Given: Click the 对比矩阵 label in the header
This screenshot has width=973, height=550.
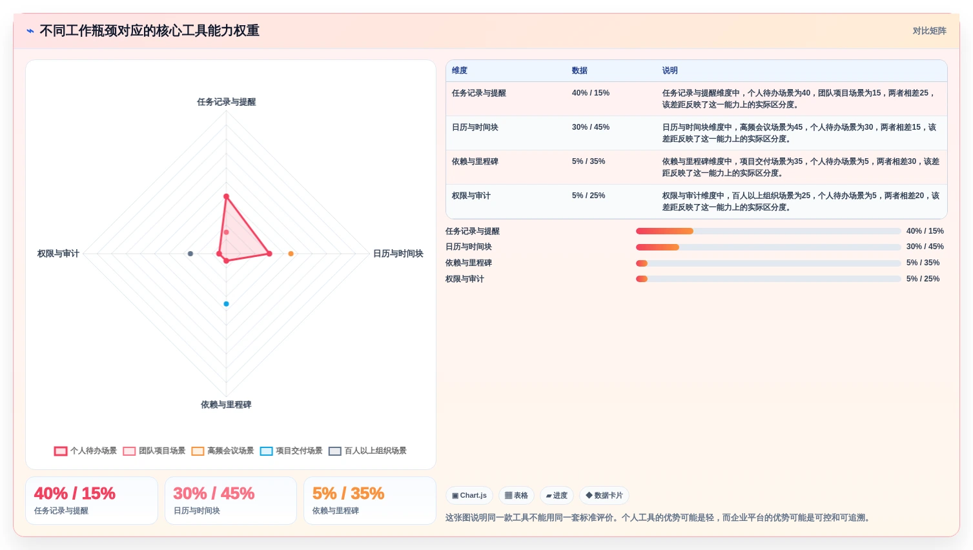Looking at the screenshot, I should click(929, 31).
